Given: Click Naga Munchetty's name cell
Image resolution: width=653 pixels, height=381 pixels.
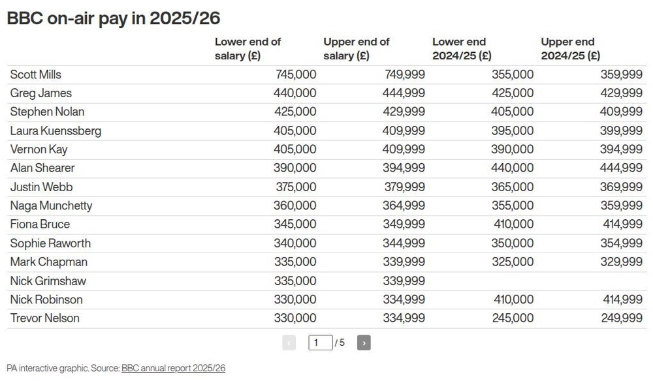Looking at the screenshot, I should (51, 206).
